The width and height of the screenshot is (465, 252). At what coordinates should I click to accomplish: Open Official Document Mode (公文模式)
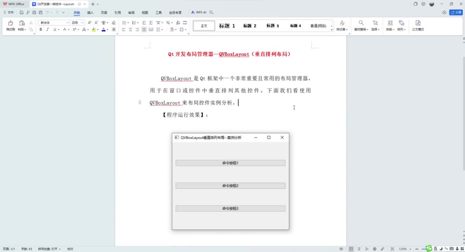[x=418, y=25]
